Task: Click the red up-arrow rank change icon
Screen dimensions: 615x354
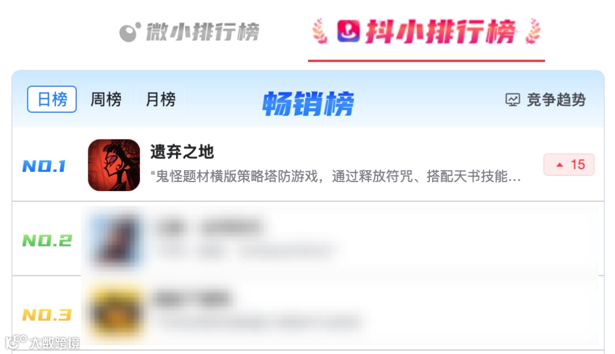Action: [560, 165]
